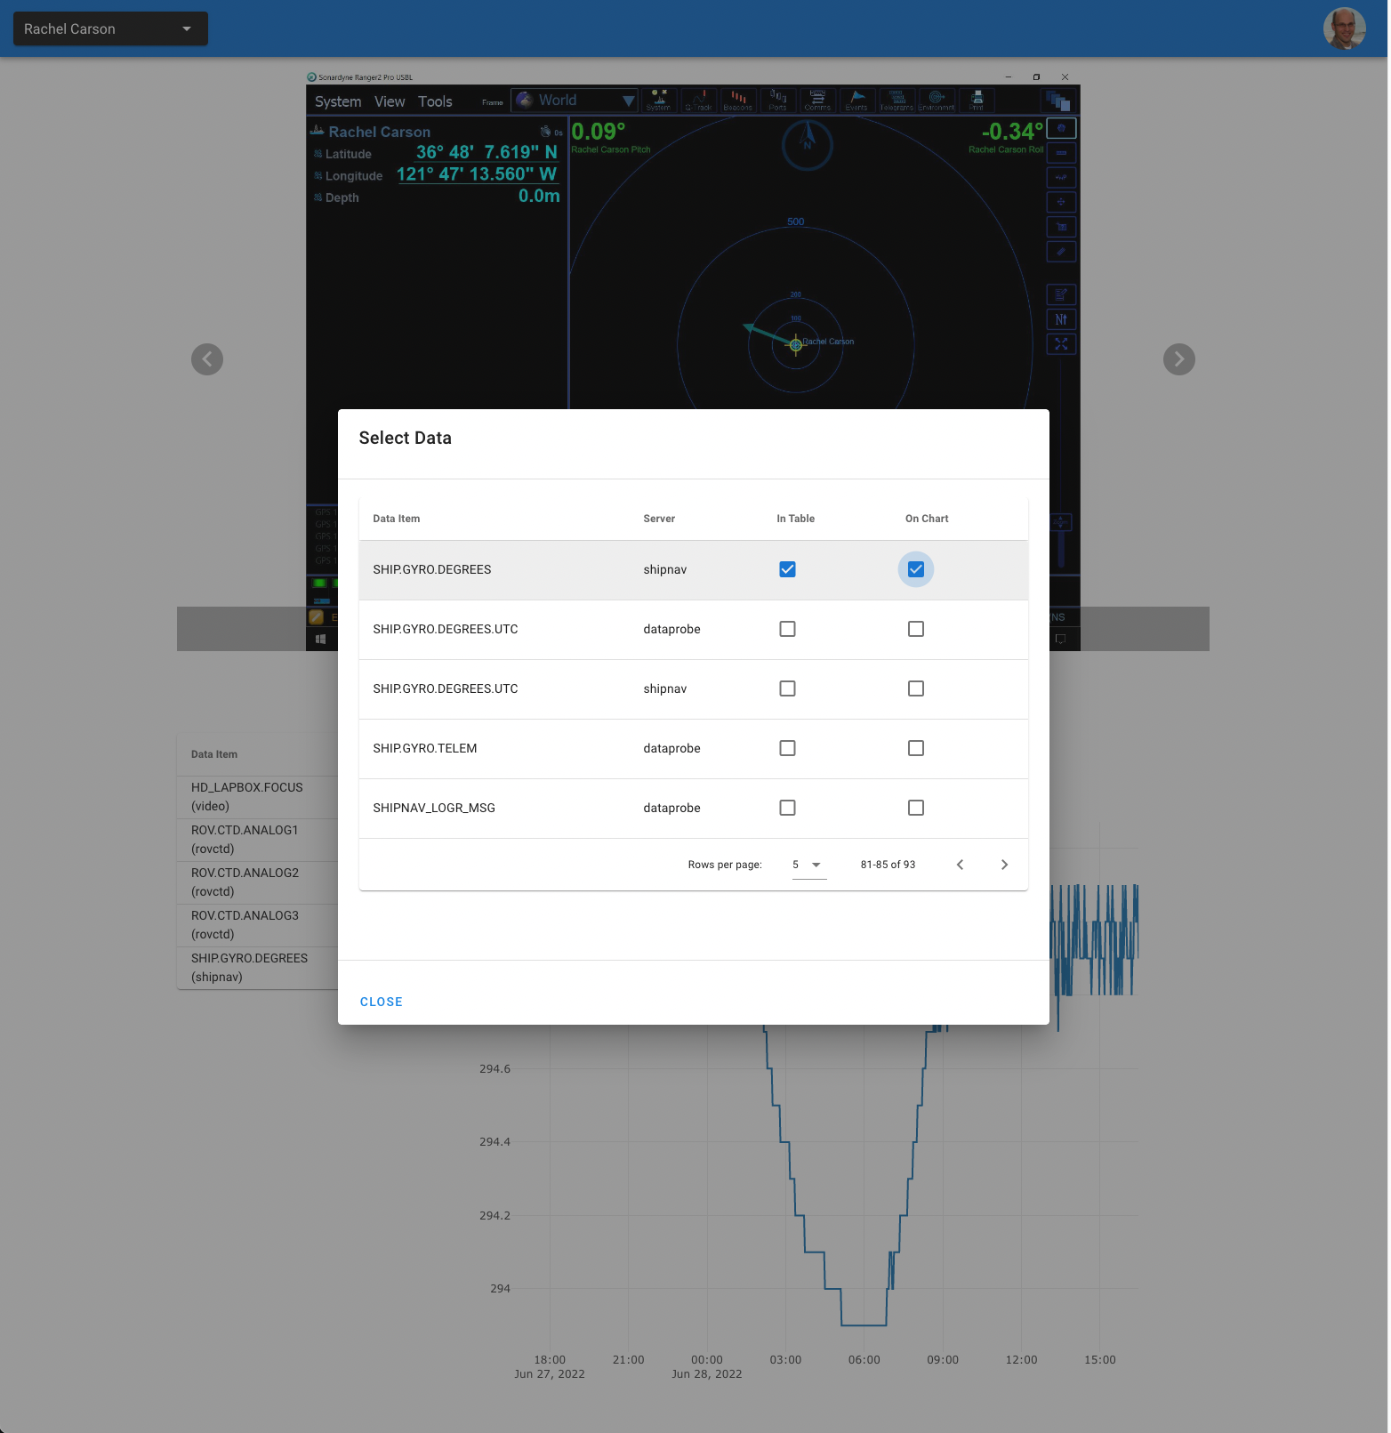The height and width of the screenshot is (1433, 1391).
Task: Click the Rachel Carson vessel marker on chart
Action: (x=796, y=345)
